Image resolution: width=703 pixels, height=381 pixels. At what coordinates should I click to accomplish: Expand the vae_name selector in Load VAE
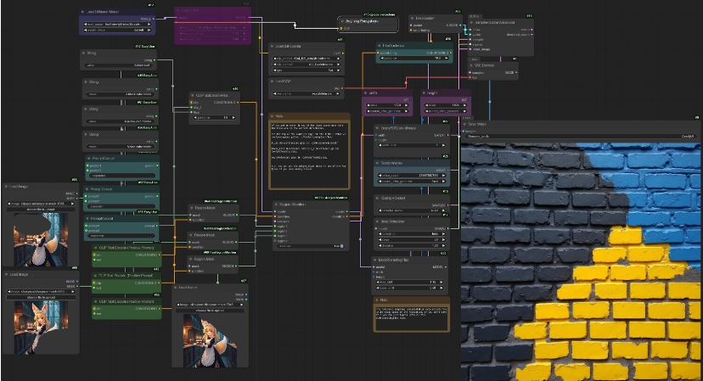click(307, 93)
